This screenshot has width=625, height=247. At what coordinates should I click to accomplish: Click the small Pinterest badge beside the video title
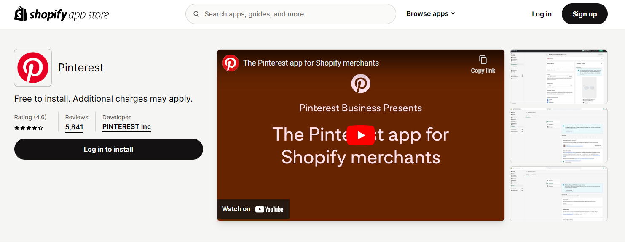pos(230,63)
